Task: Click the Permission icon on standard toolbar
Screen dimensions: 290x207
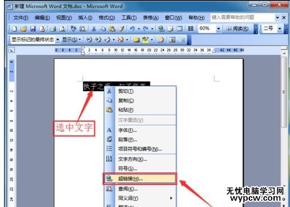Action: [42, 29]
